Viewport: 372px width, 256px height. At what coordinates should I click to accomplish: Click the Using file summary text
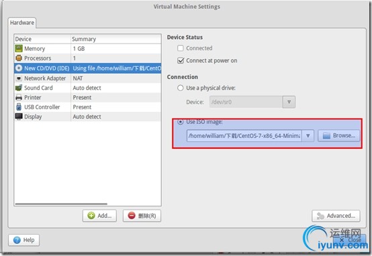[117, 68]
